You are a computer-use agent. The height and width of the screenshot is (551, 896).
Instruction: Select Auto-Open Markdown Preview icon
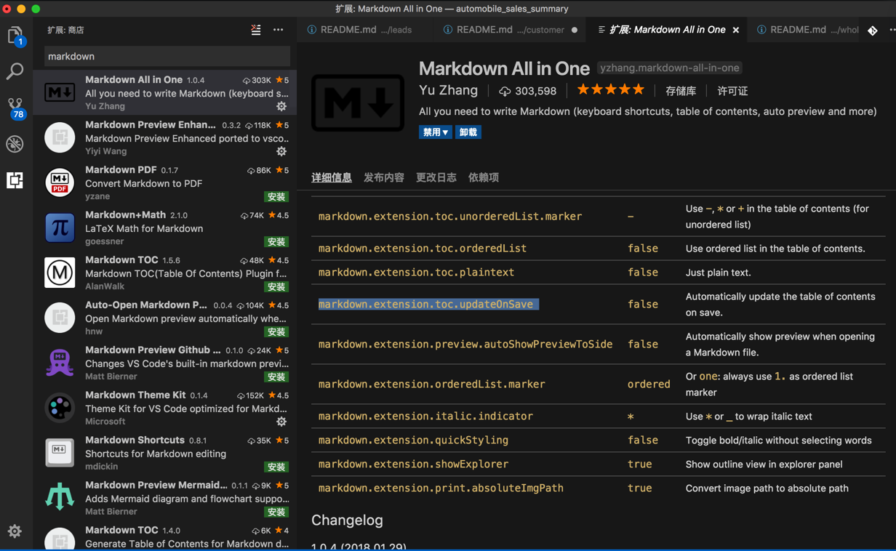(x=60, y=318)
